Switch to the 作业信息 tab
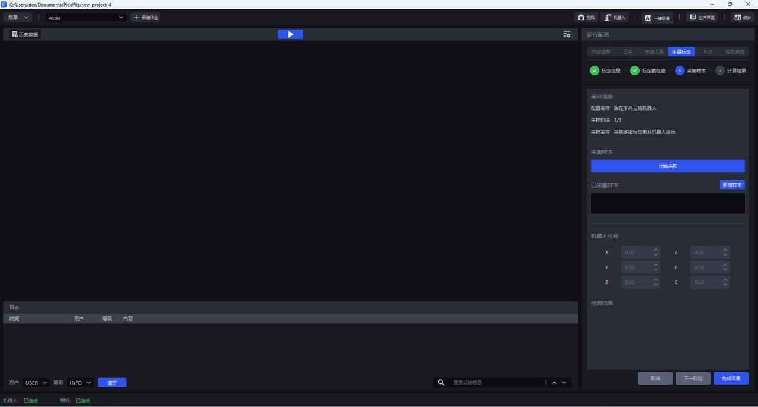This screenshot has height=407, width=758. [x=600, y=52]
